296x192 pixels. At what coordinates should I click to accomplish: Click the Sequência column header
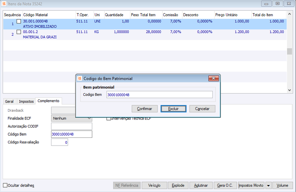(12, 15)
